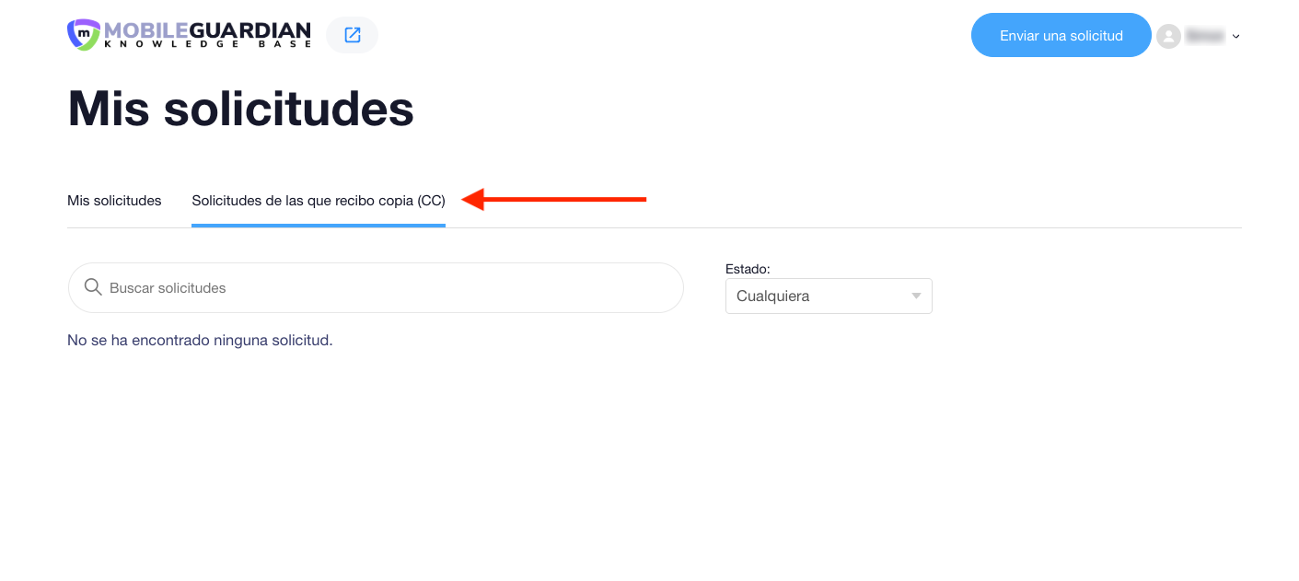Viewport: 1299px width, 581px height.
Task: Select "Solicitudes de las que recibo copia (CC)" tab
Action: [319, 201]
